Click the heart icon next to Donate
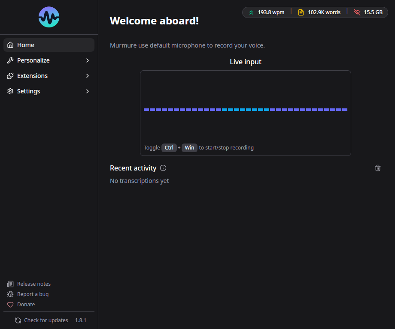 pos(10,305)
